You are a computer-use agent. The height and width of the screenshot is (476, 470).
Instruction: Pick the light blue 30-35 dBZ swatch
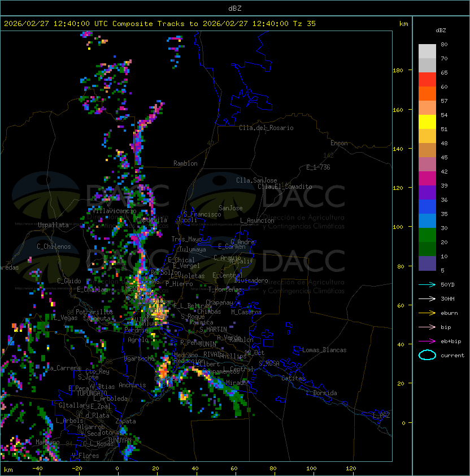[427, 220]
